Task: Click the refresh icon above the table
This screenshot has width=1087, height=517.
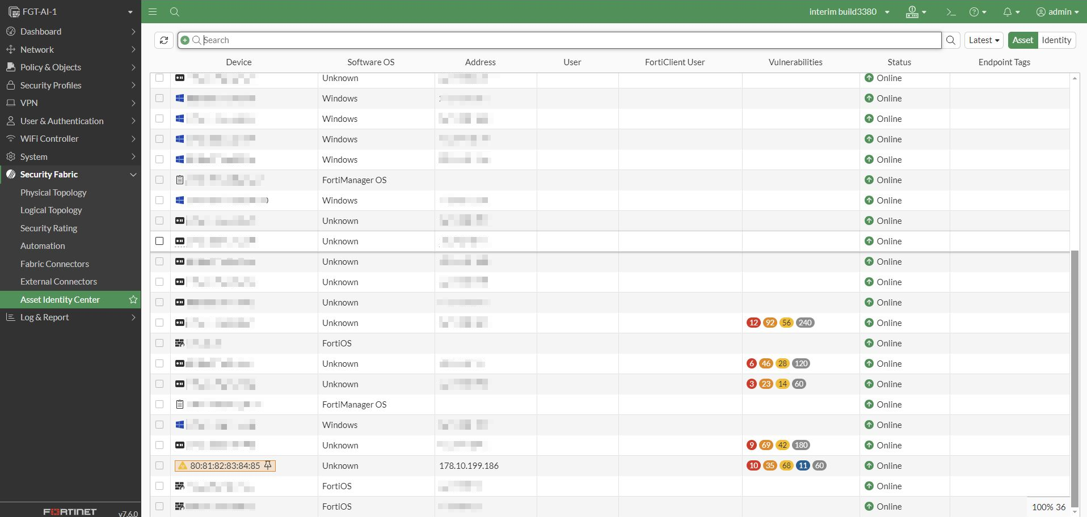Action: pyautogui.click(x=163, y=40)
